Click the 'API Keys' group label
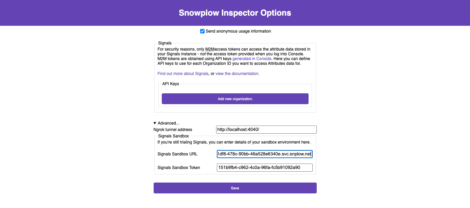This screenshot has width=470, height=208. coord(170,83)
